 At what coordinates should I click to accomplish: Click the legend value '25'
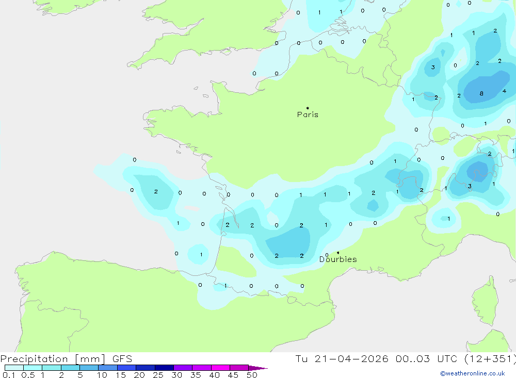coord(158,375)
